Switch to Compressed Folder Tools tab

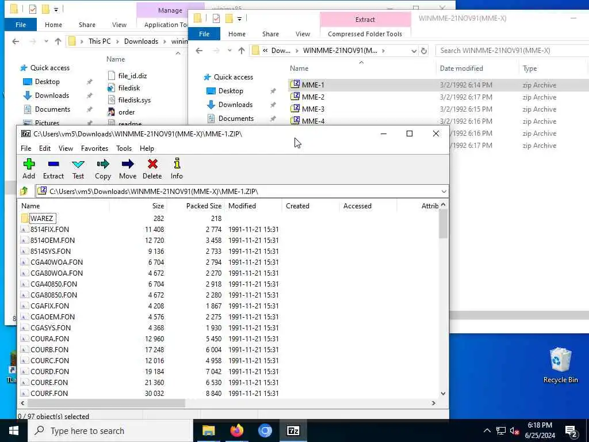(365, 34)
